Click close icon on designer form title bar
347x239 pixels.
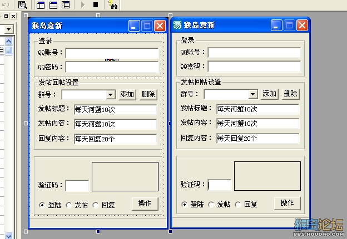[x=160, y=26]
